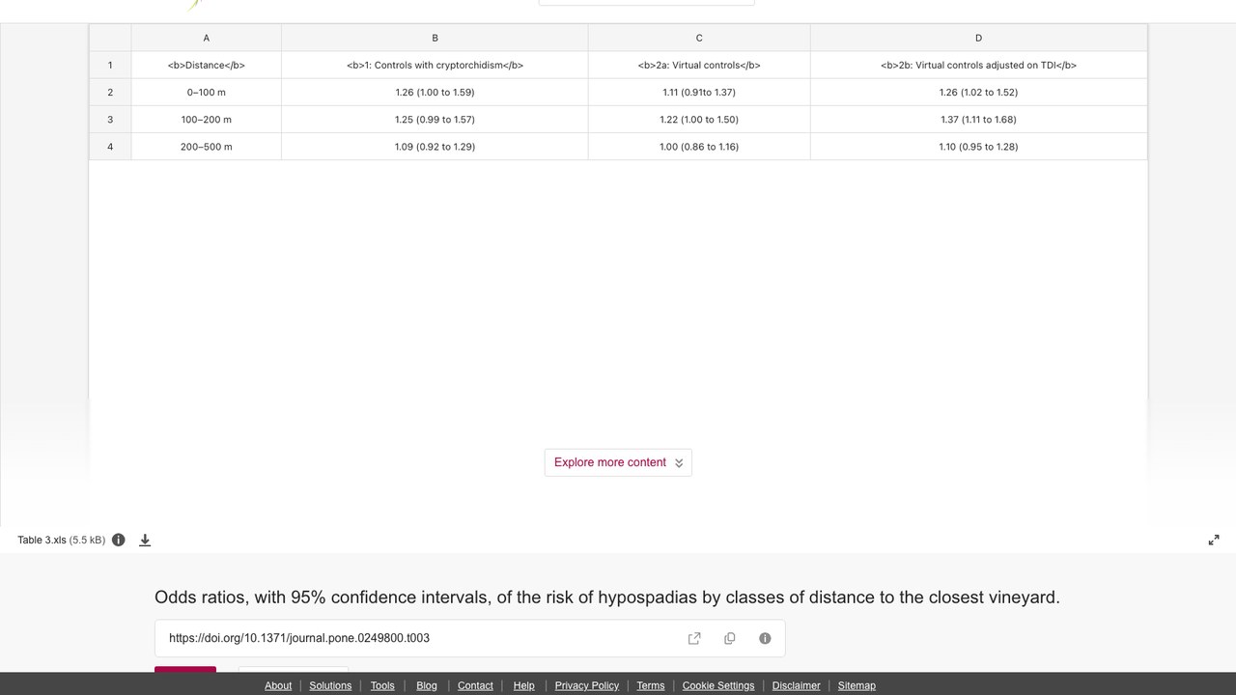The height and width of the screenshot is (695, 1236).
Task: Open the About footer link
Action: [x=278, y=685]
